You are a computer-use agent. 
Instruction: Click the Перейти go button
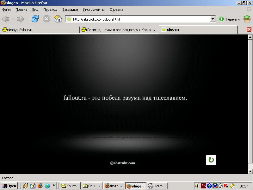[x=229, y=19]
